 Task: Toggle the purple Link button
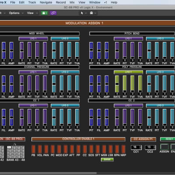tap(53, 13)
